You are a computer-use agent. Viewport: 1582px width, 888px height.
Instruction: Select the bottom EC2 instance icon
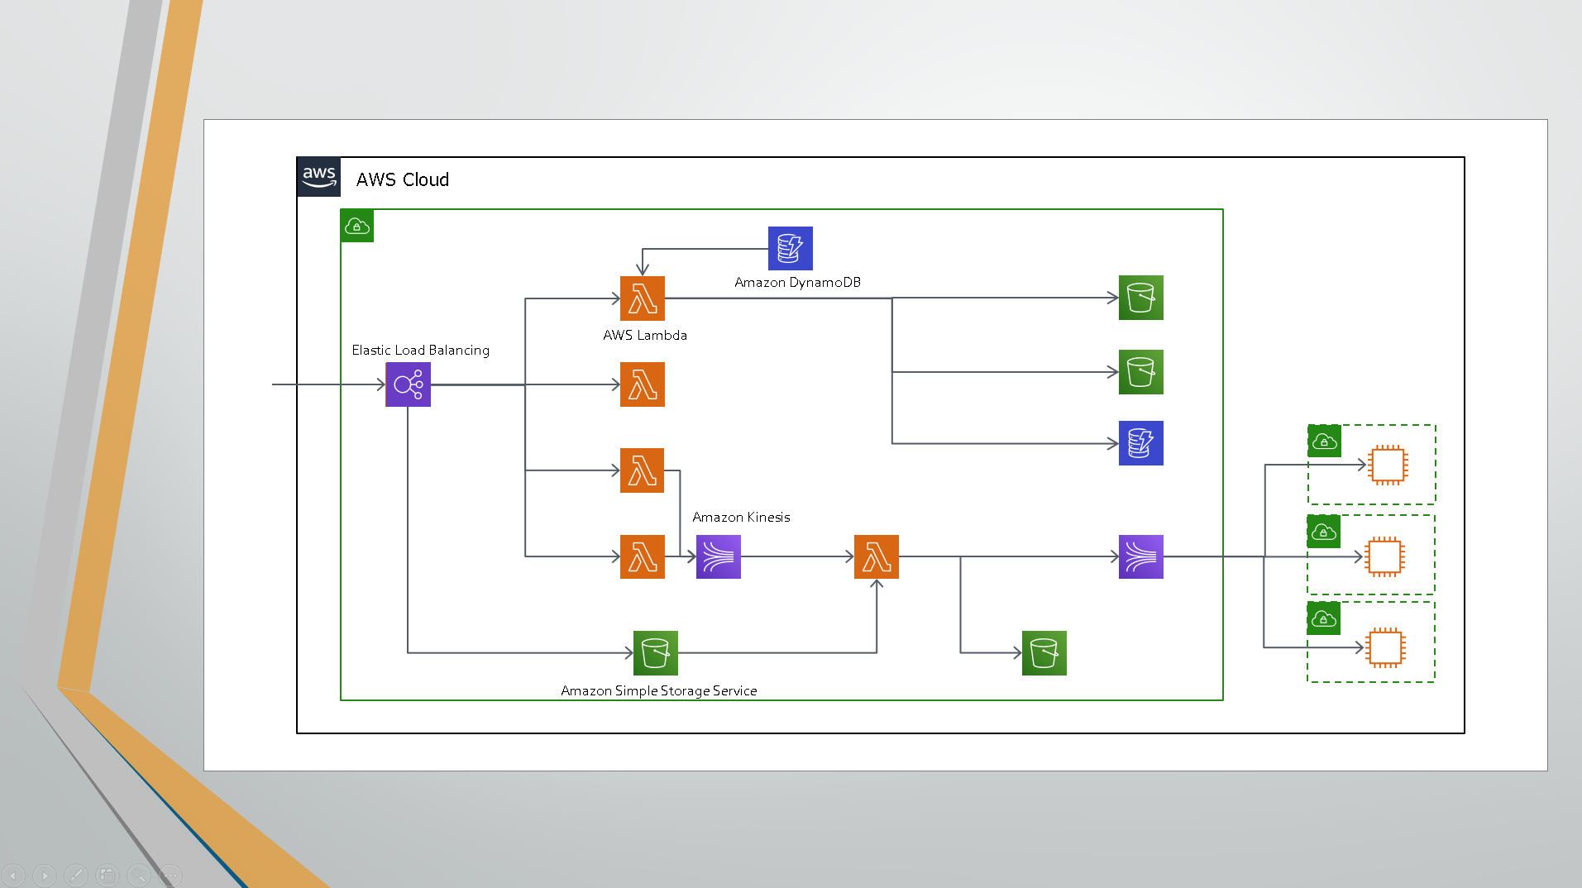click(1385, 647)
